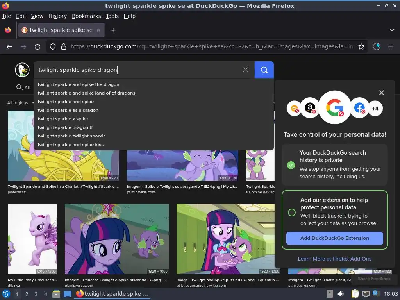
Task: Toggle the extension protection circle indicator
Action: click(291, 212)
